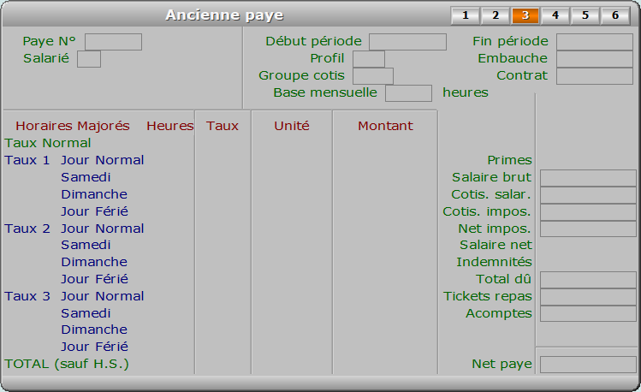Click the Profil input field

tap(369, 59)
